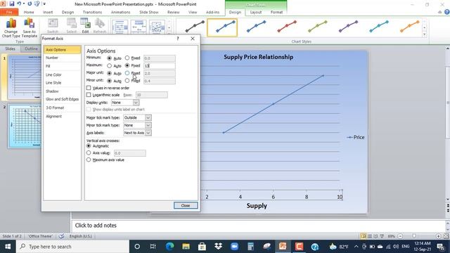This screenshot has height=253, width=450.
Task: Open Customize Quick Access Toolbar dropdown
Action: coord(44,4)
